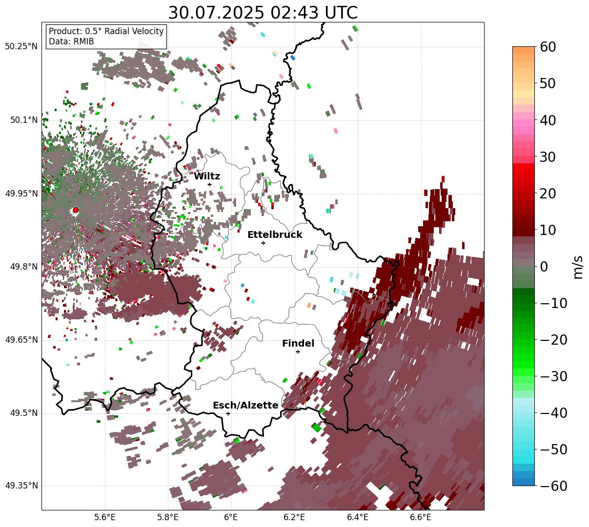Click the 49.65°N latitude tick label

pos(21,340)
